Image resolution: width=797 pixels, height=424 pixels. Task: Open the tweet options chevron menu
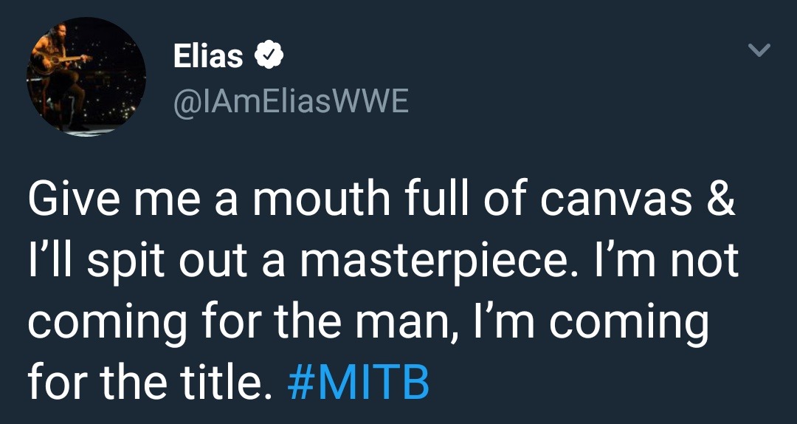tap(759, 51)
